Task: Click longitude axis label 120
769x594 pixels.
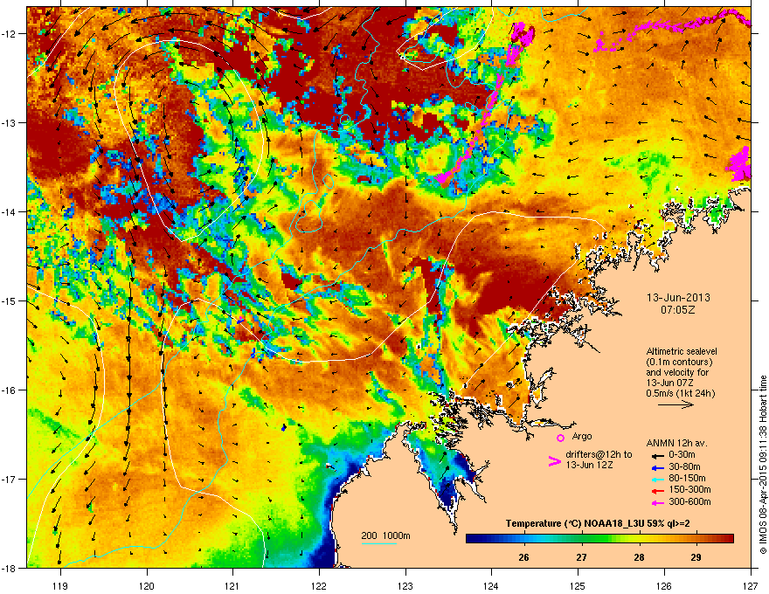Action: click(147, 585)
